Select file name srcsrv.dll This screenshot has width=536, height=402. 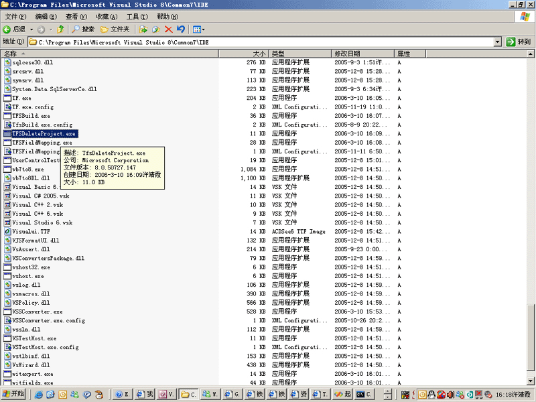click(x=28, y=71)
